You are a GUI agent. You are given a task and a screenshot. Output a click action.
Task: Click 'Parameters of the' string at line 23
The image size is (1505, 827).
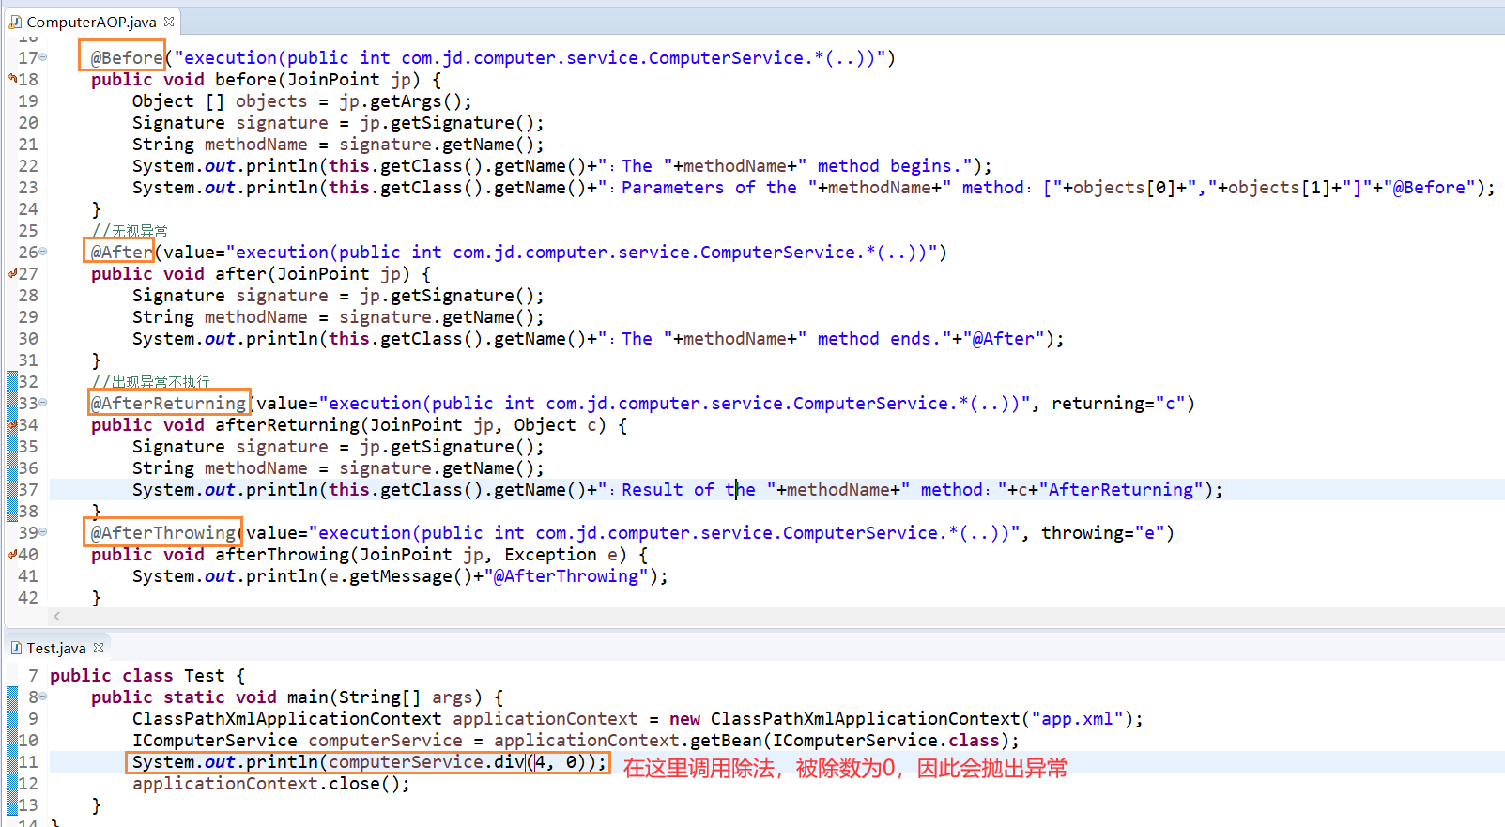click(709, 188)
